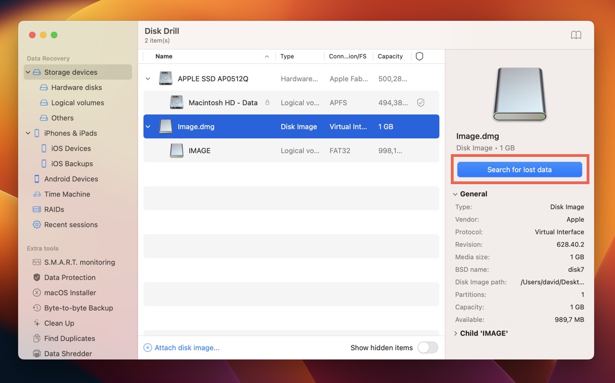Click the Clean Up sparkle icon

point(37,324)
